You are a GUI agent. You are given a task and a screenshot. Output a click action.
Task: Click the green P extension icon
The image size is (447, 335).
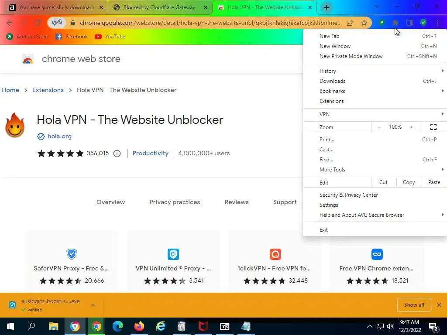pyautogui.click(x=382, y=23)
